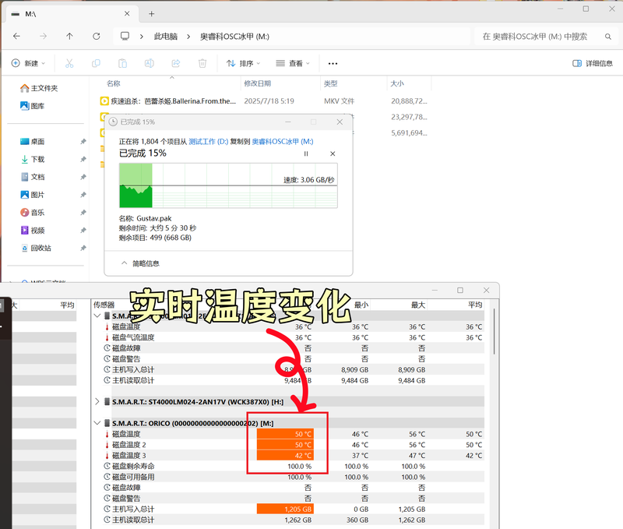Click the Rename toolbar icon
Screen dimensions: 623x529
(149, 63)
